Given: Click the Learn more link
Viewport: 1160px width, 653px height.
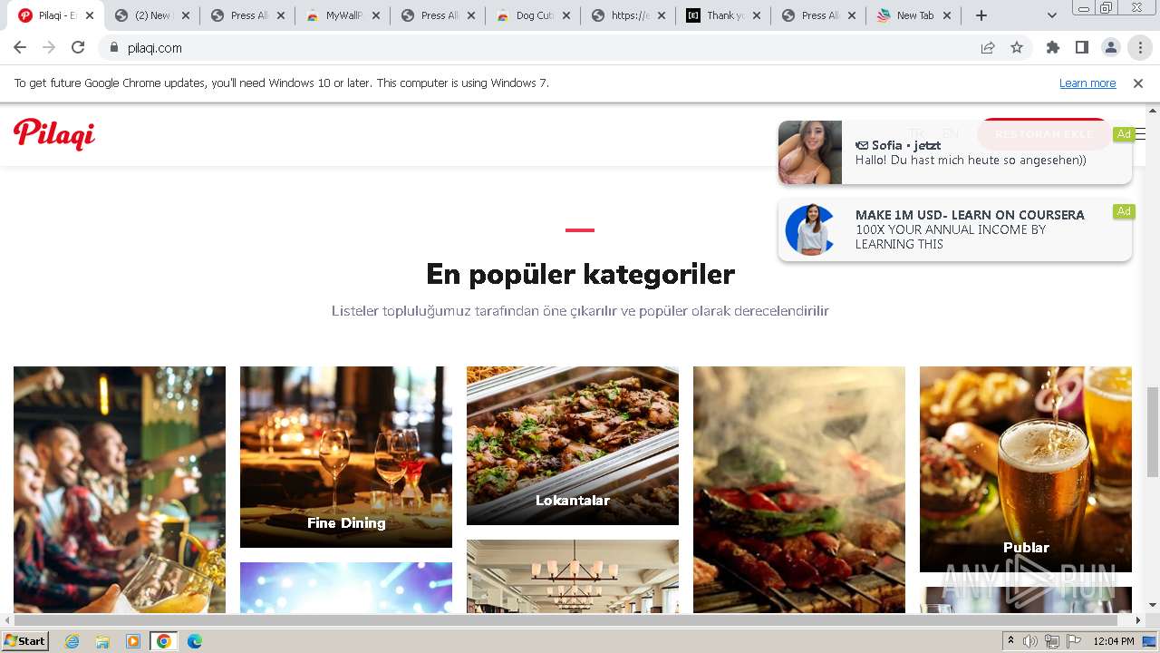Looking at the screenshot, I should tap(1087, 83).
